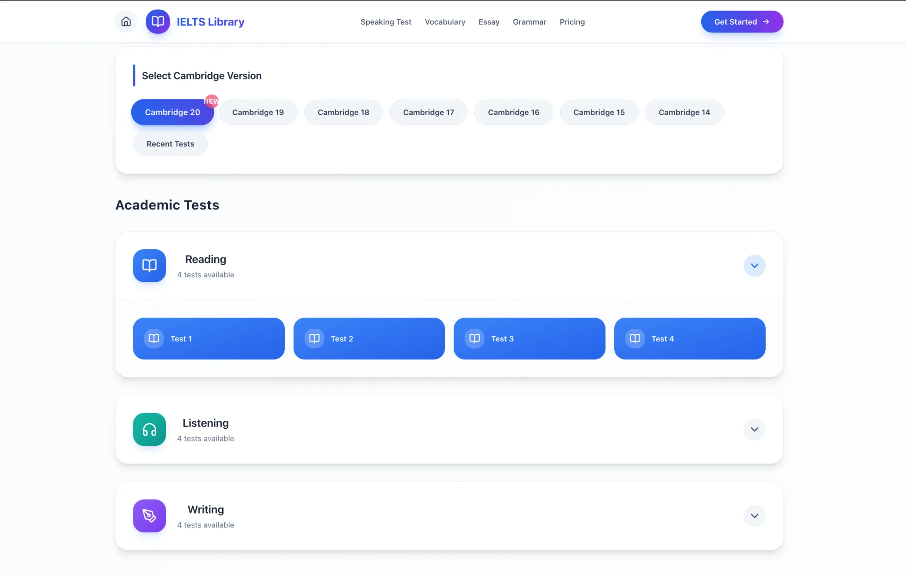Click the purple Writing pen icon
This screenshot has height=576, width=906.
(x=149, y=516)
